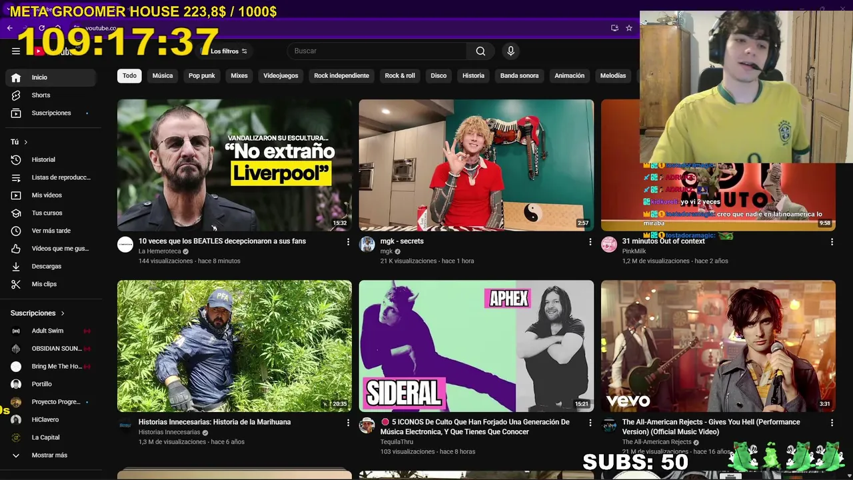
Task: Open OBSIDIAN SOUN... subscription channel
Action: click(51, 349)
